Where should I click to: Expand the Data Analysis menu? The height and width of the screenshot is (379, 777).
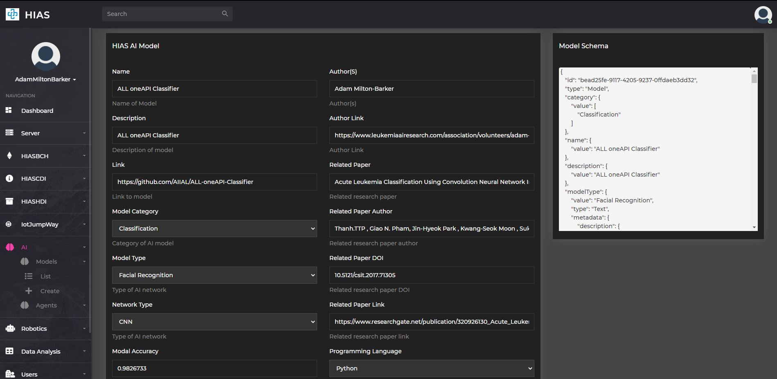coord(84,352)
